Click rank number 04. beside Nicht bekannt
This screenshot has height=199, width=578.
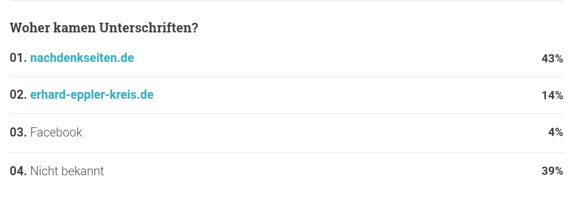coord(18,171)
